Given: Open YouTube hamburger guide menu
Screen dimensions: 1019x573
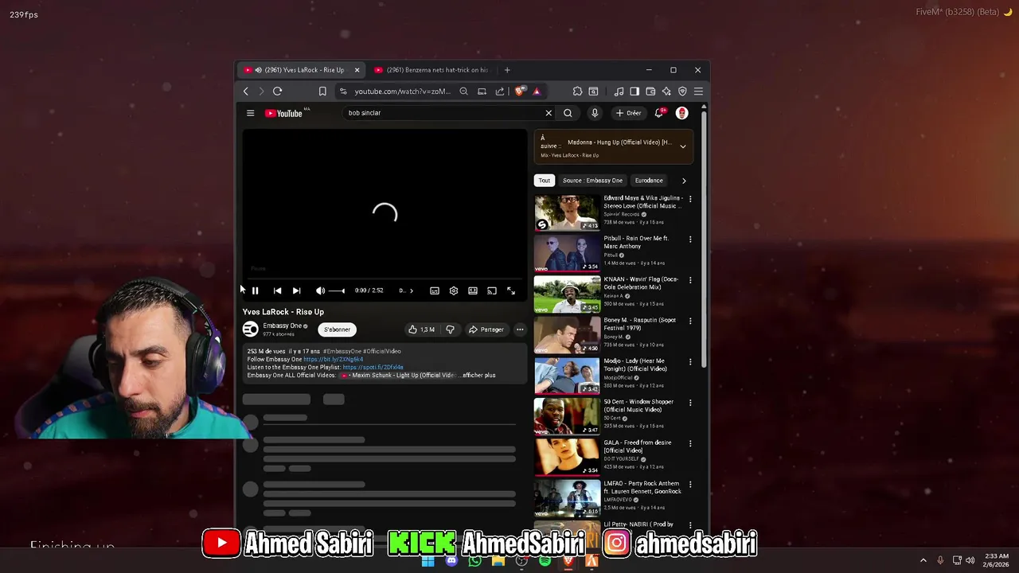Looking at the screenshot, I should point(250,113).
